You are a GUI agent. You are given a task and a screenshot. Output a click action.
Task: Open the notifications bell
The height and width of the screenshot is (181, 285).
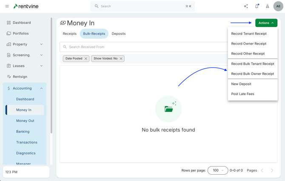(x=256, y=6)
